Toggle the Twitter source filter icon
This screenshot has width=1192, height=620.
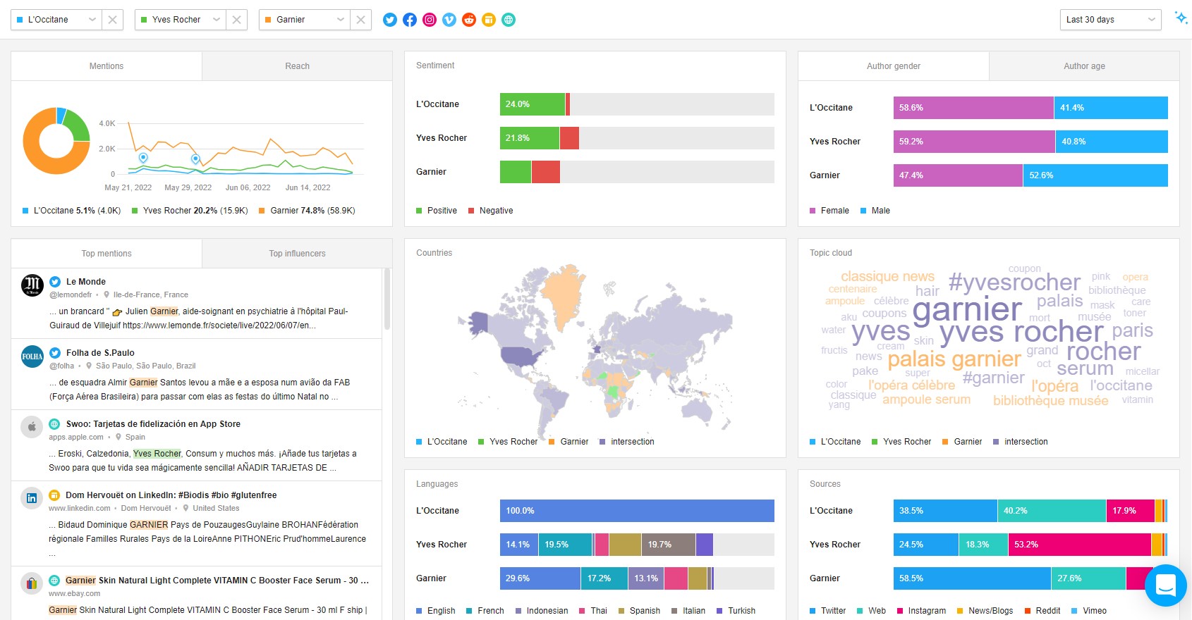(x=390, y=20)
